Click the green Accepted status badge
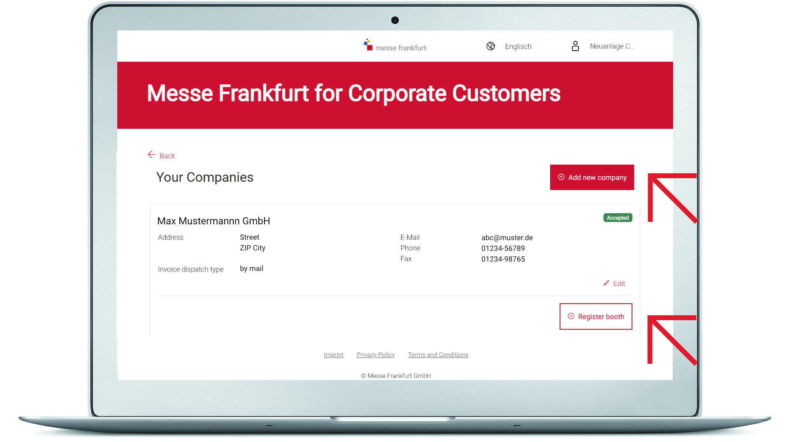This screenshot has width=790, height=442. coord(618,218)
